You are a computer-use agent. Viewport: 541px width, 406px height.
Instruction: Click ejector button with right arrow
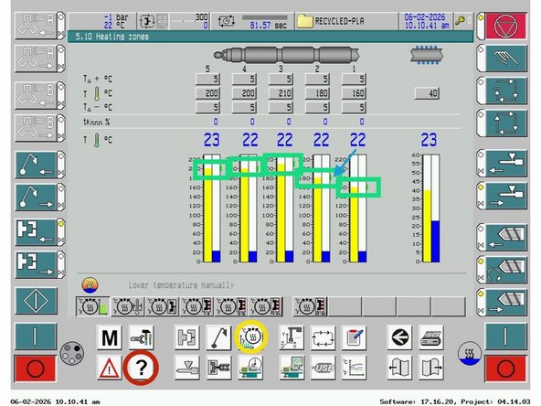37,198
